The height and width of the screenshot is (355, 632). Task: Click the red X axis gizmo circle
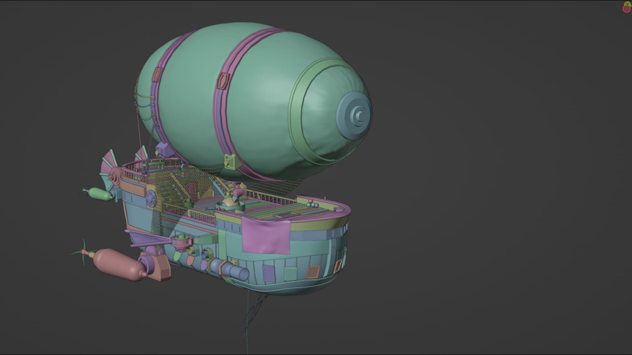pyautogui.click(x=627, y=9)
